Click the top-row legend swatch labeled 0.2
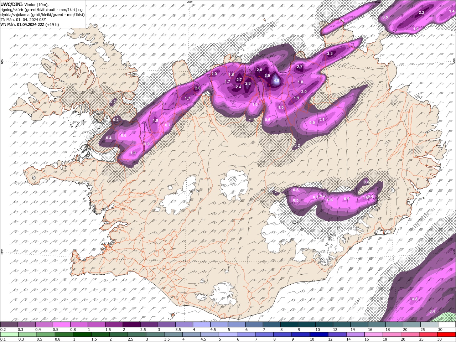Viewport: 456px width, 342px height. [x=9, y=325]
